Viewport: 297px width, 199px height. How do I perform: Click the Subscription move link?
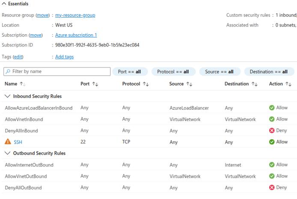[36, 35]
